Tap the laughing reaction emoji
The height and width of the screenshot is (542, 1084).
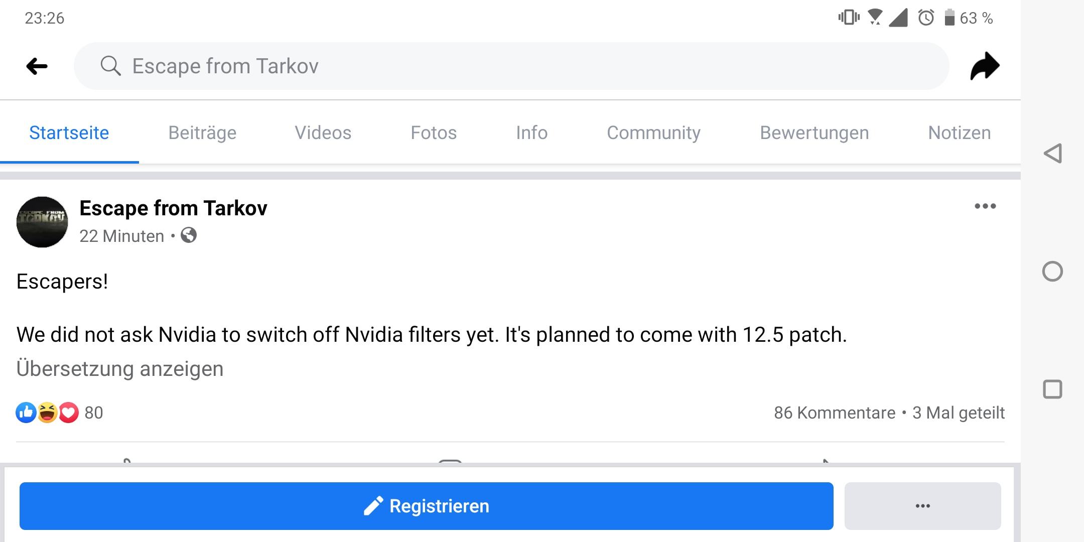[x=47, y=413]
